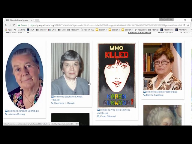Click search icon beside Maxine Fassberg
Screen dimensions: 192x144
(x=145, y=95)
